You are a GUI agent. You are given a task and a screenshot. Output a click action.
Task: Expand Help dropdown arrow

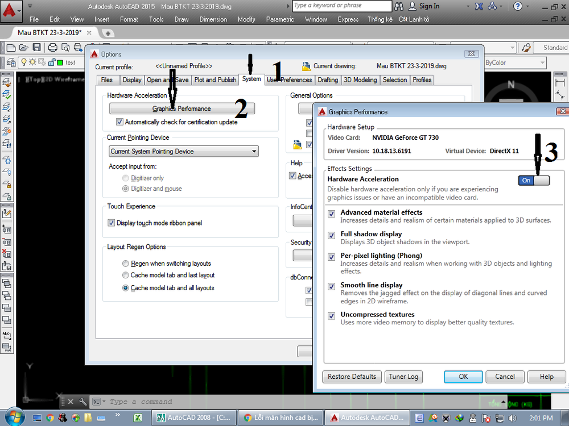point(529,6)
